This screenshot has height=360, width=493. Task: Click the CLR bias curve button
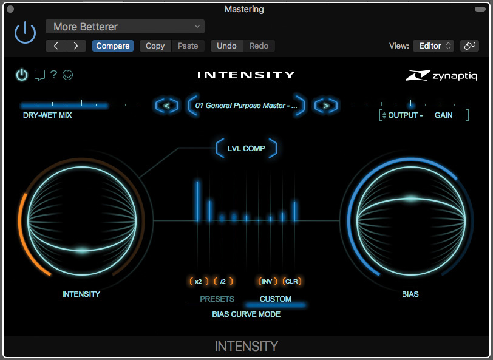292,282
